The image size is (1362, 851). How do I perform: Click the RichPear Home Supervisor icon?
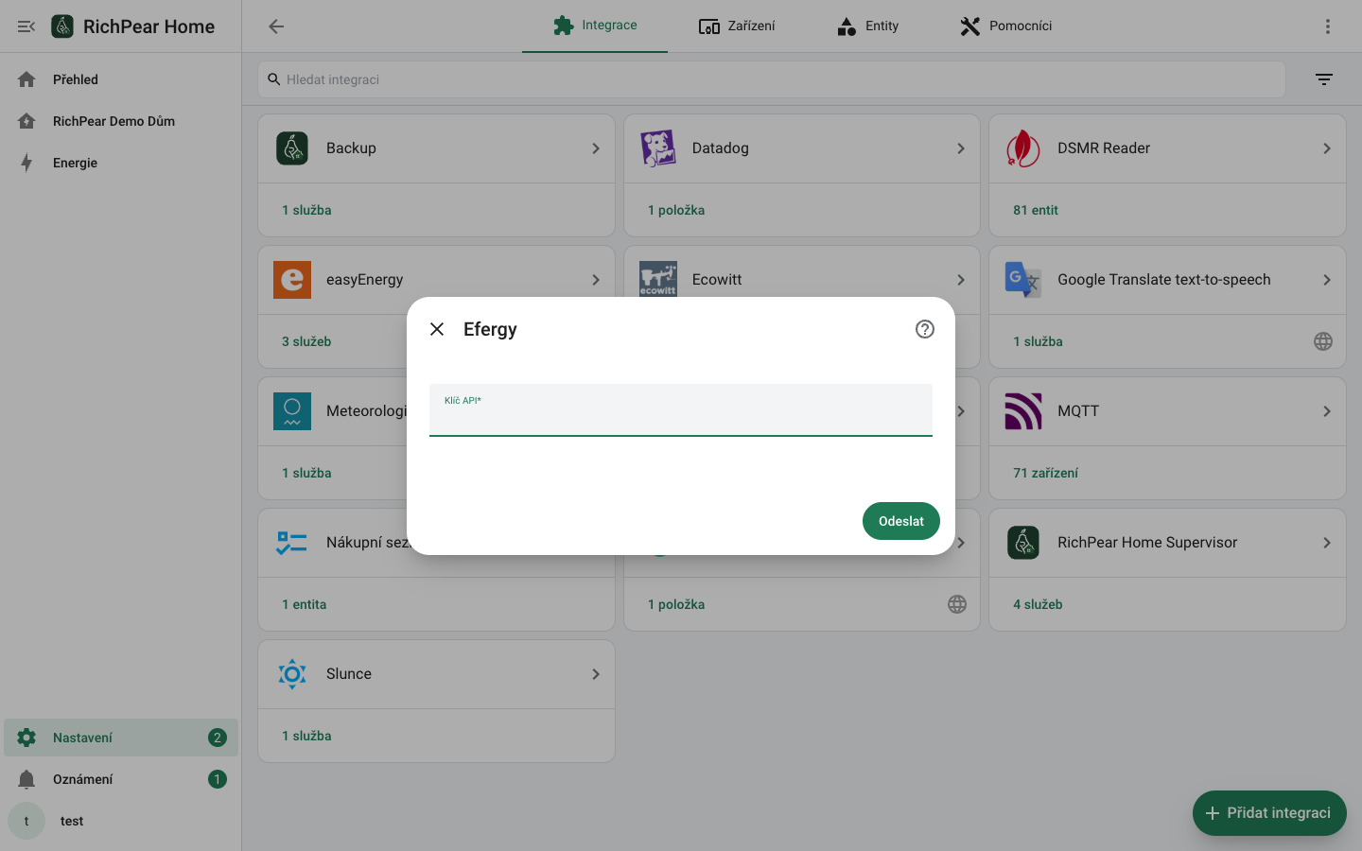coord(1023,543)
